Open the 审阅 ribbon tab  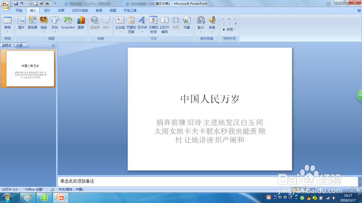coord(99,10)
